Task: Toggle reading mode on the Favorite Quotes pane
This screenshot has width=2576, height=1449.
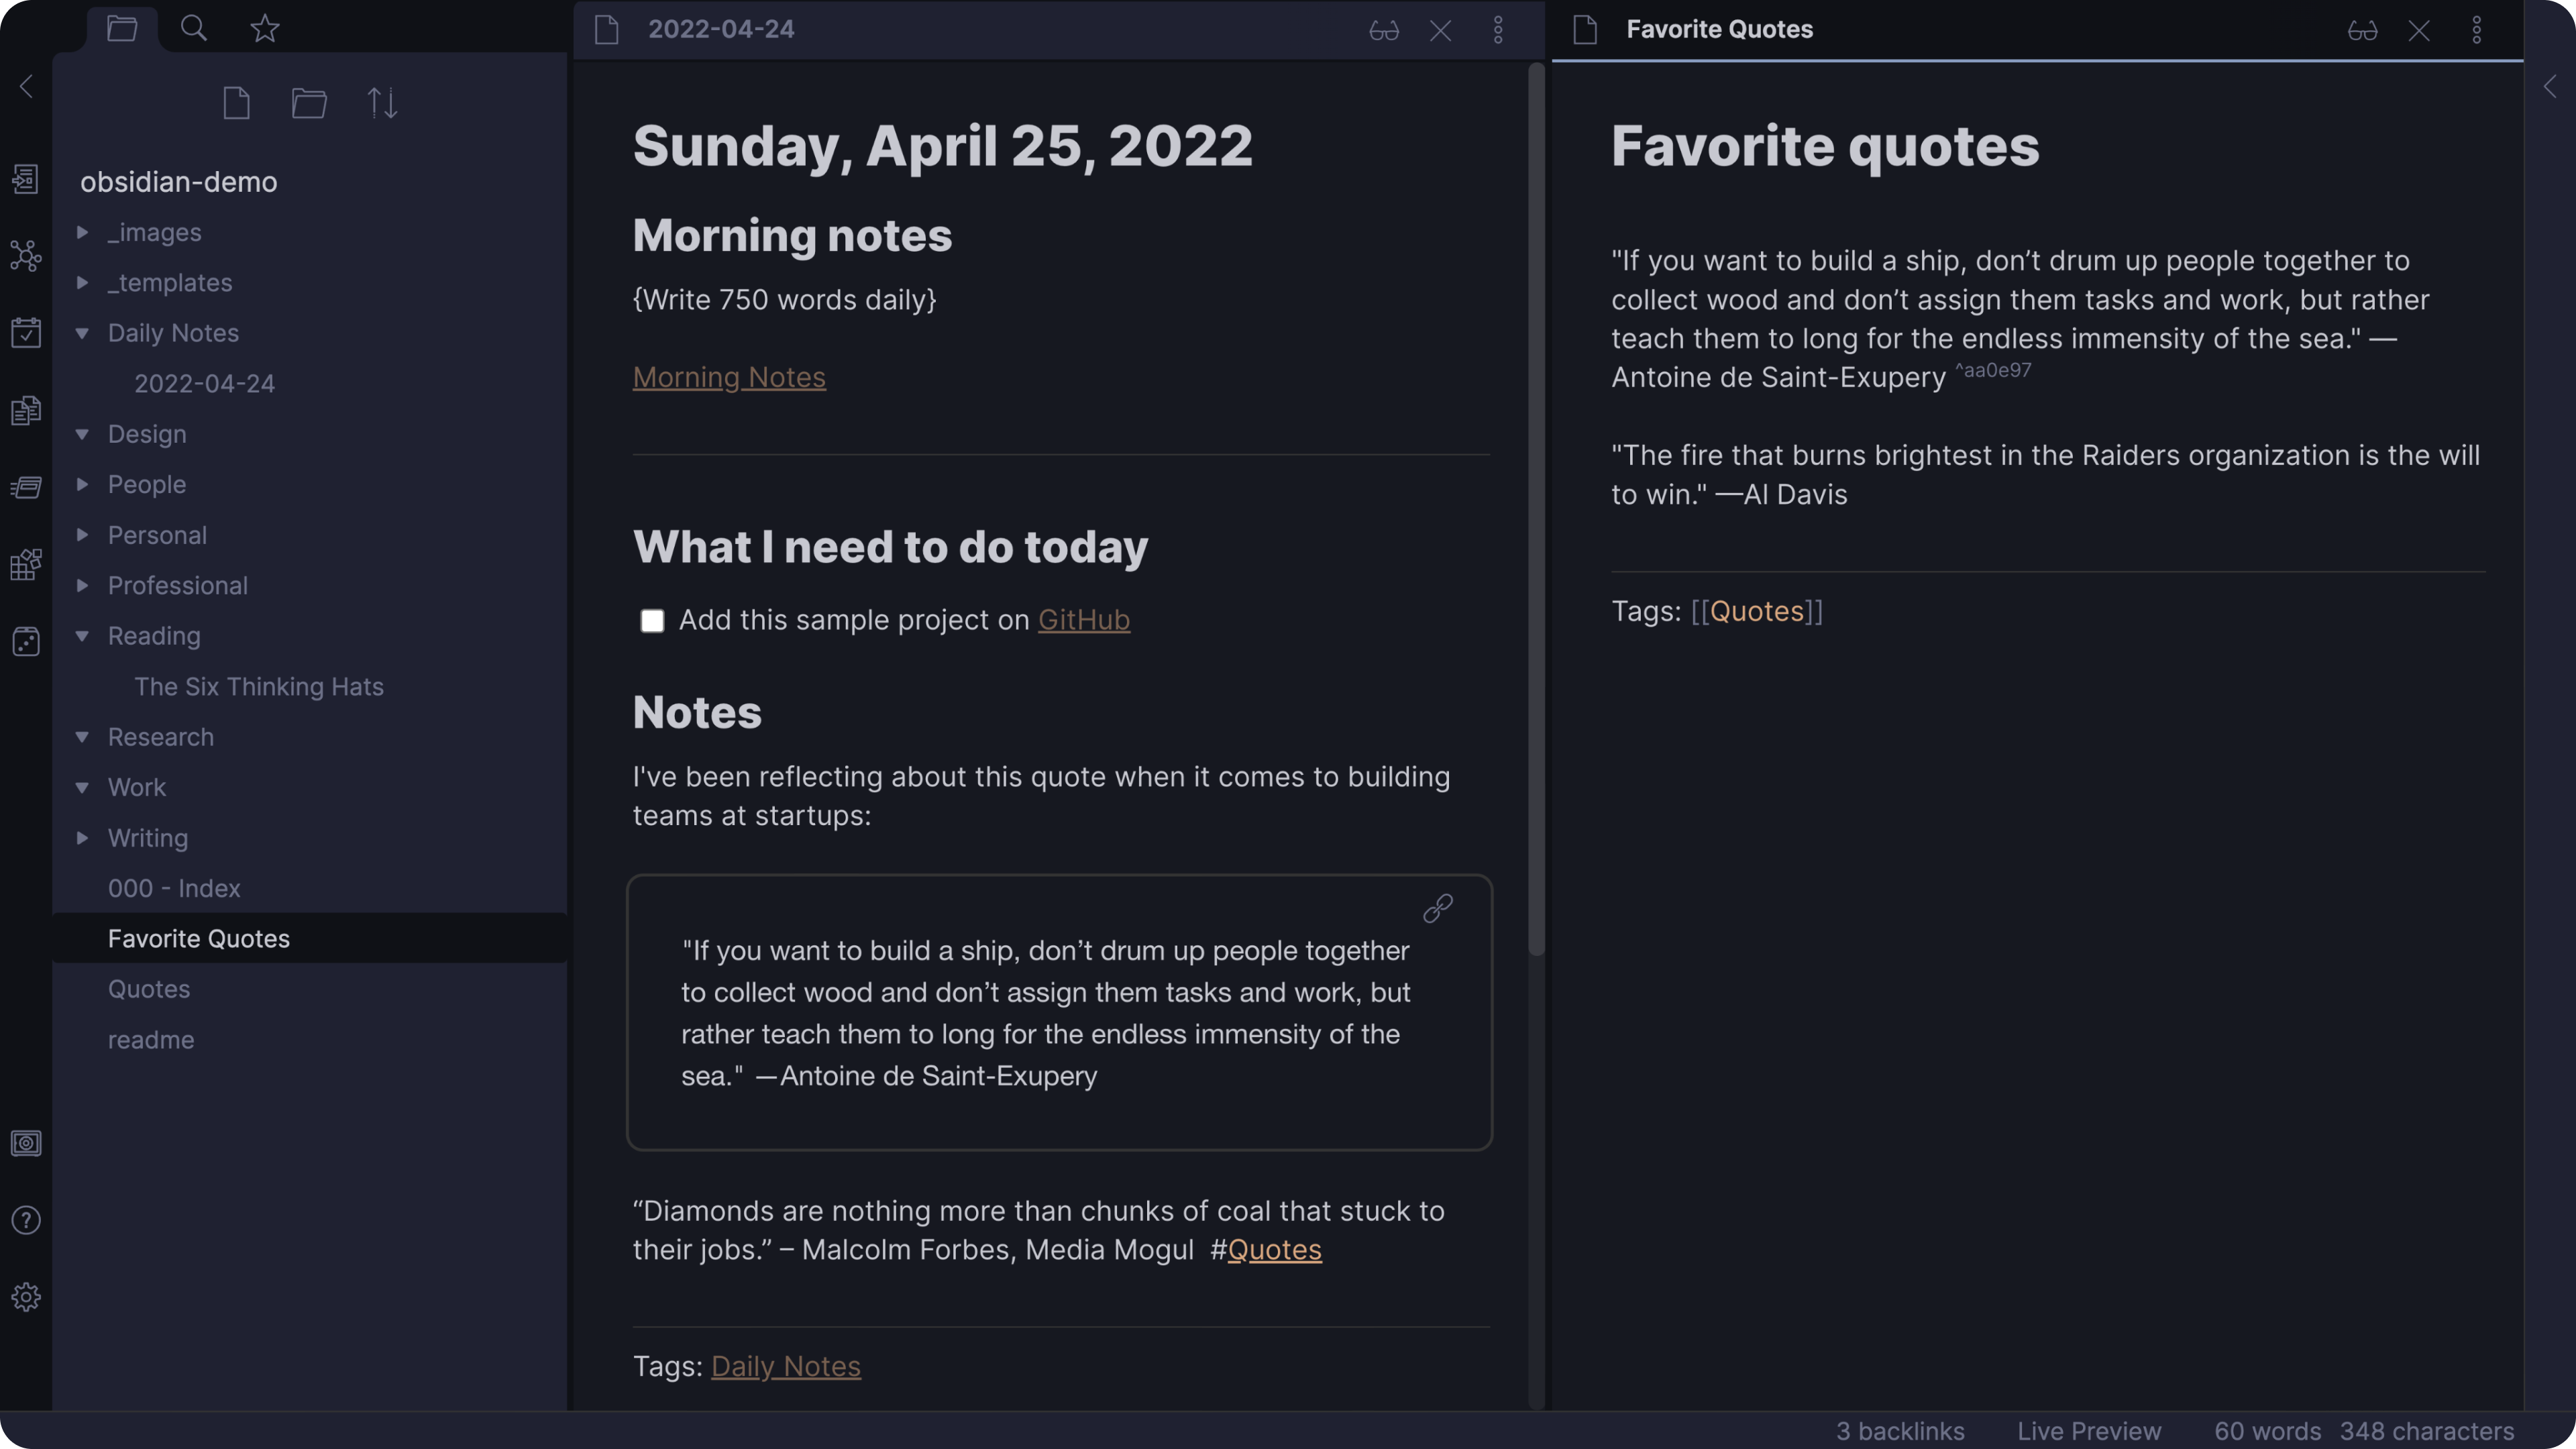Action: pyautogui.click(x=2363, y=30)
